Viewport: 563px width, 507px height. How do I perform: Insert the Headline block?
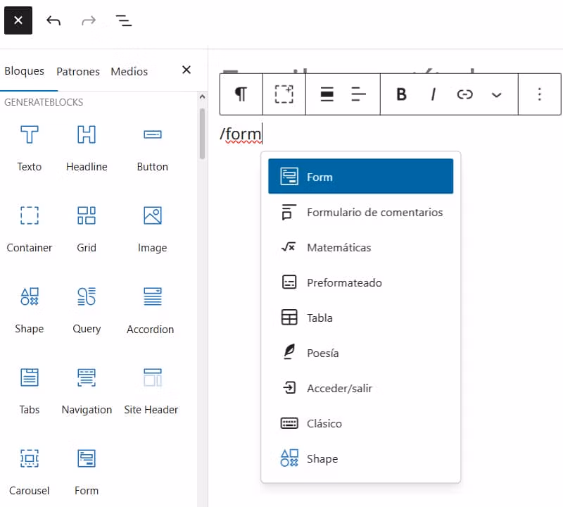[x=87, y=148]
